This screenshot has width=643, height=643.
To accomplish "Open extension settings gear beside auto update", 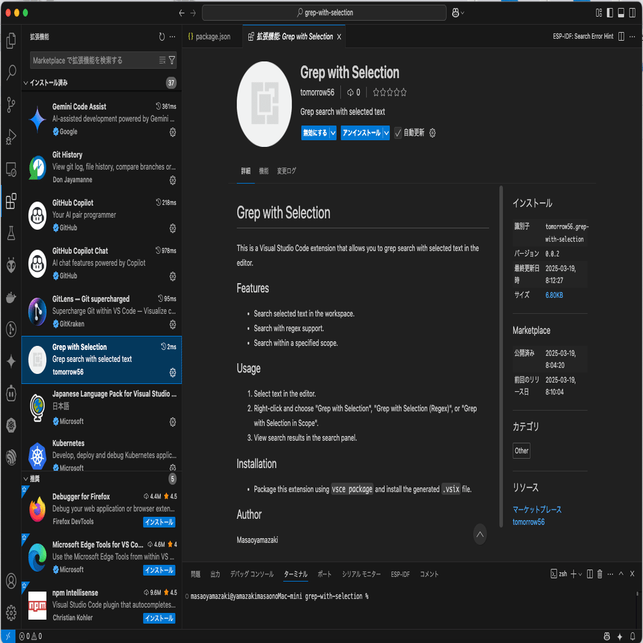I will coord(432,133).
